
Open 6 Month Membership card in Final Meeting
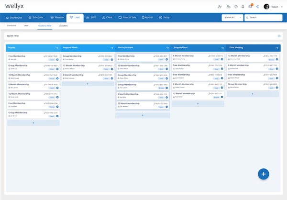pos(253,67)
